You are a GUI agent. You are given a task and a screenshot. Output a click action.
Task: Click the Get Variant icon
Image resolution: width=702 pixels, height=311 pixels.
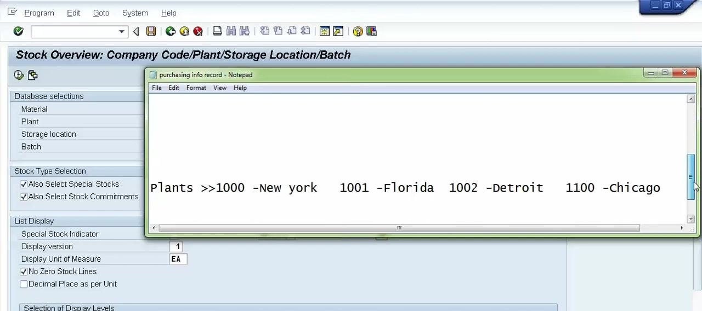point(33,75)
